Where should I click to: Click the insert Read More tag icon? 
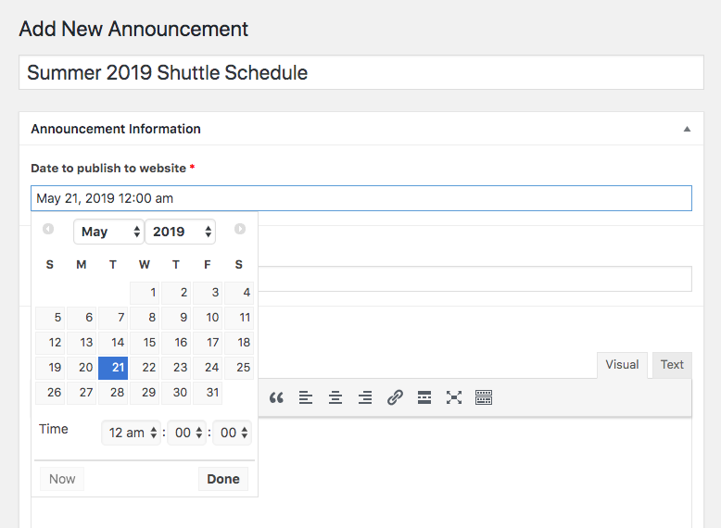pyautogui.click(x=424, y=397)
